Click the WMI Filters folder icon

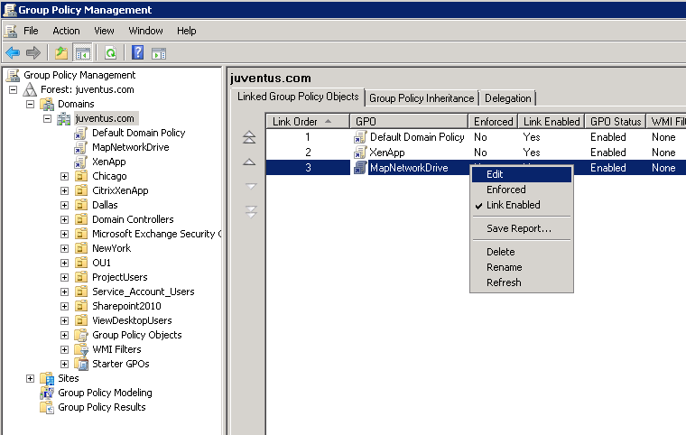[x=81, y=349]
